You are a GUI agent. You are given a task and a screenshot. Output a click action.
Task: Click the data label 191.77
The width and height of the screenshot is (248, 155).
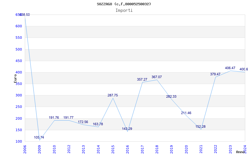68,118
